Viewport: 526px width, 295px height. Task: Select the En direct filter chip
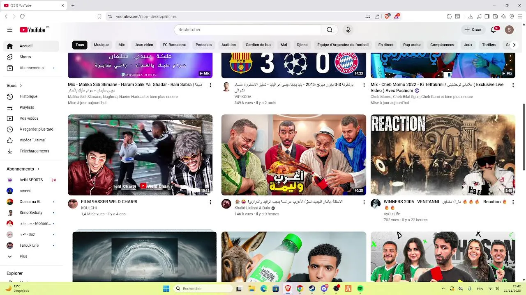click(386, 45)
